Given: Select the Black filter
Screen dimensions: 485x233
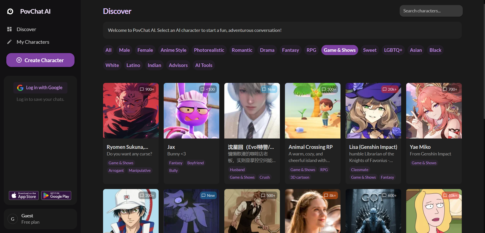Looking at the screenshot, I should point(435,50).
